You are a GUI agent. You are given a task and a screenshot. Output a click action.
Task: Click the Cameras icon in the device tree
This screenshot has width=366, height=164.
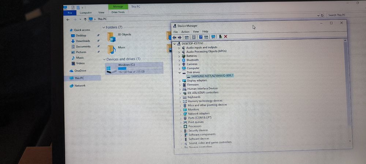click(x=184, y=64)
